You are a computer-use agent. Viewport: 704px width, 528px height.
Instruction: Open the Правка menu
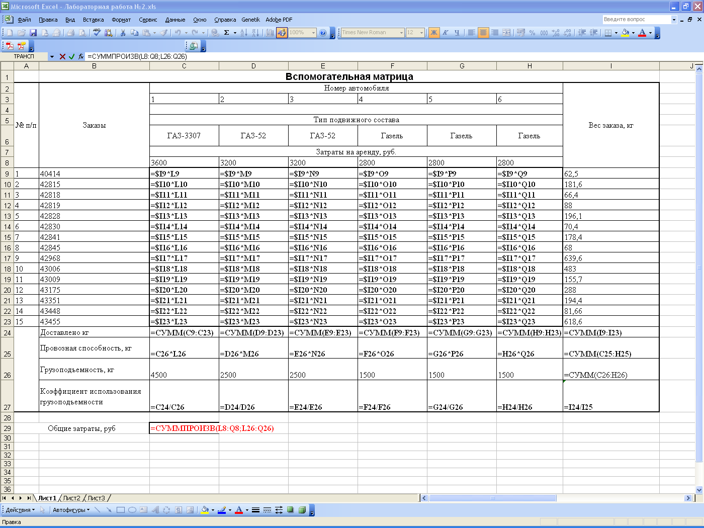pyautogui.click(x=48, y=20)
